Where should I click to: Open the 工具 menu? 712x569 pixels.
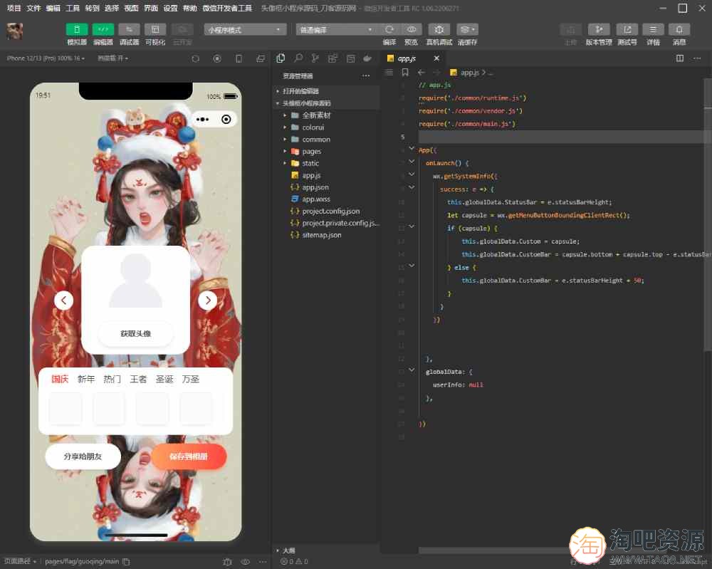pos(73,8)
